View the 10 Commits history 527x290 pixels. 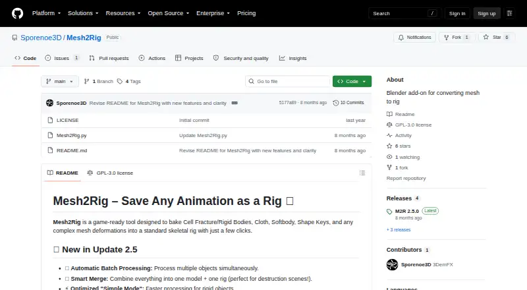coord(348,103)
